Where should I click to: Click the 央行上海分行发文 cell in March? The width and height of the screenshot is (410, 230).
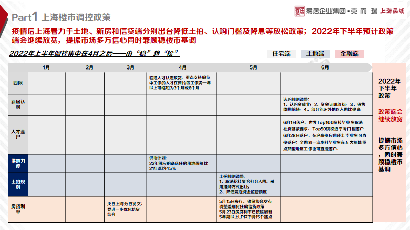click(x=125, y=209)
